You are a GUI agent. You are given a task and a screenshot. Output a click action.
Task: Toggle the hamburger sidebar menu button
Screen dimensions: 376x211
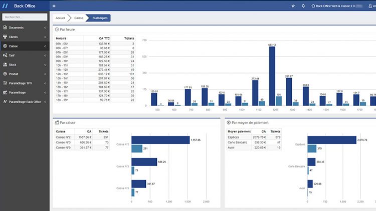[x=54, y=6]
